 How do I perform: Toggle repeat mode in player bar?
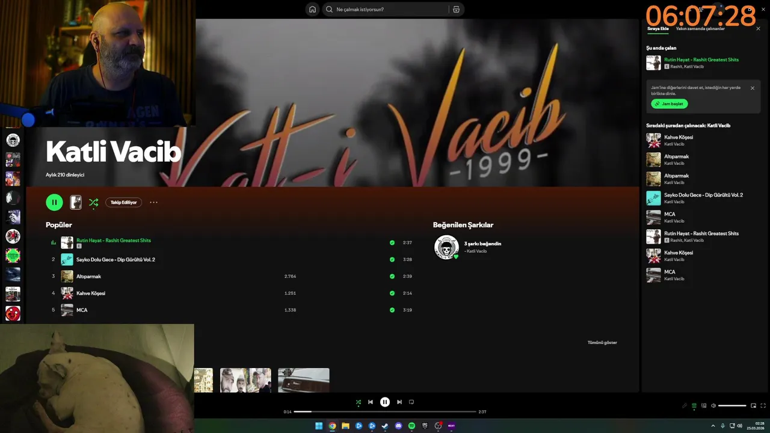pyautogui.click(x=411, y=402)
